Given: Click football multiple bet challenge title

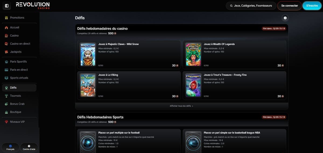Looking at the screenshot, I should [119, 133].
